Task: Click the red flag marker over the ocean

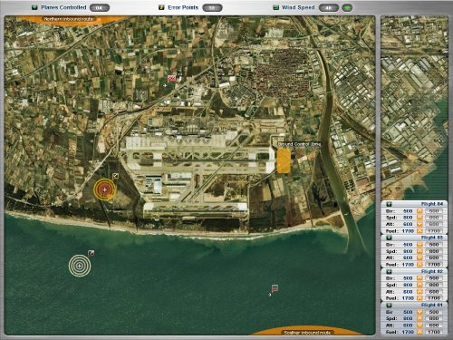Action: pyautogui.click(x=275, y=287)
